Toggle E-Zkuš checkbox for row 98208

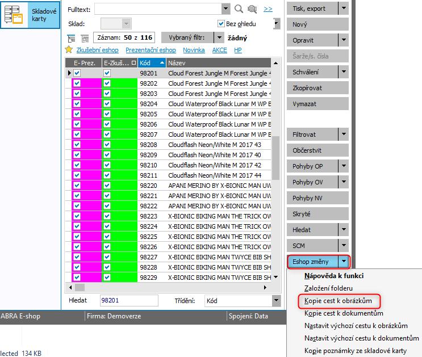(x=107, y=145)
